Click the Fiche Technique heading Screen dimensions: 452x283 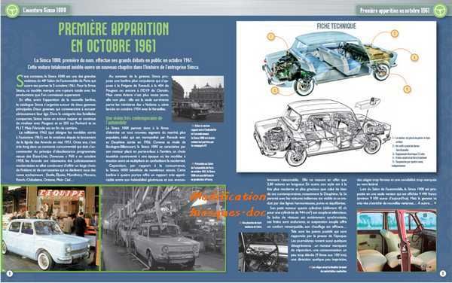336,26
